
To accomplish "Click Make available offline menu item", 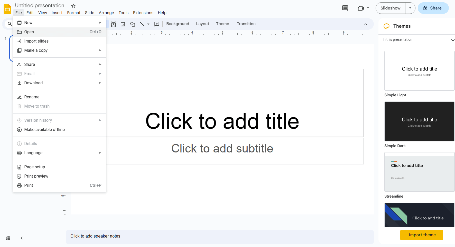I will tap(60, 129).
